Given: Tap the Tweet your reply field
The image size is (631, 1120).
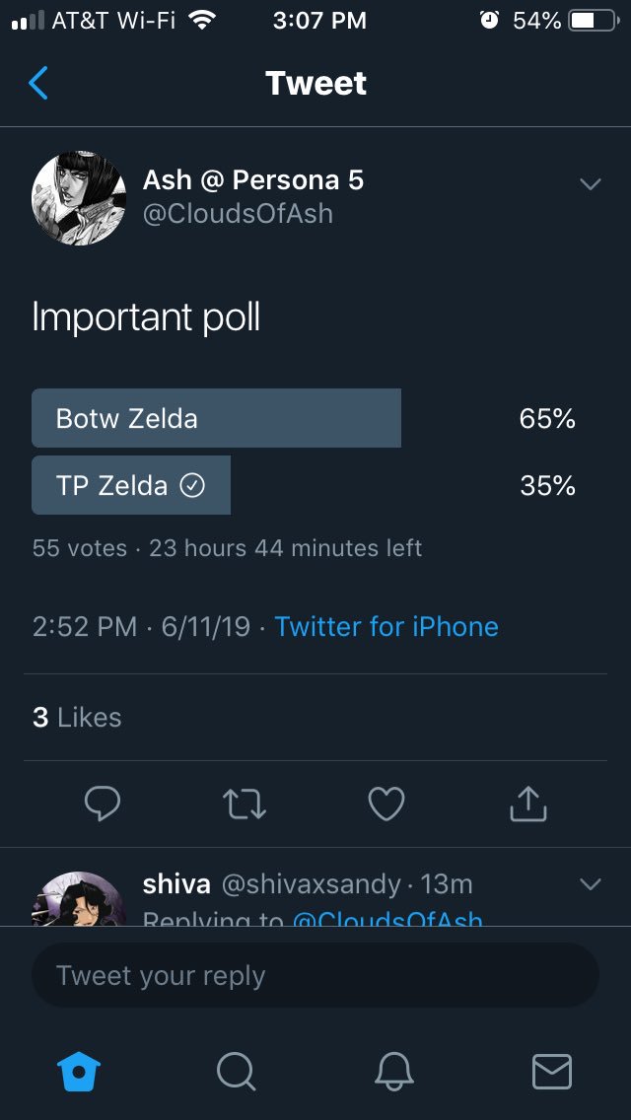Looking at the screenshot, I should 315,976.
